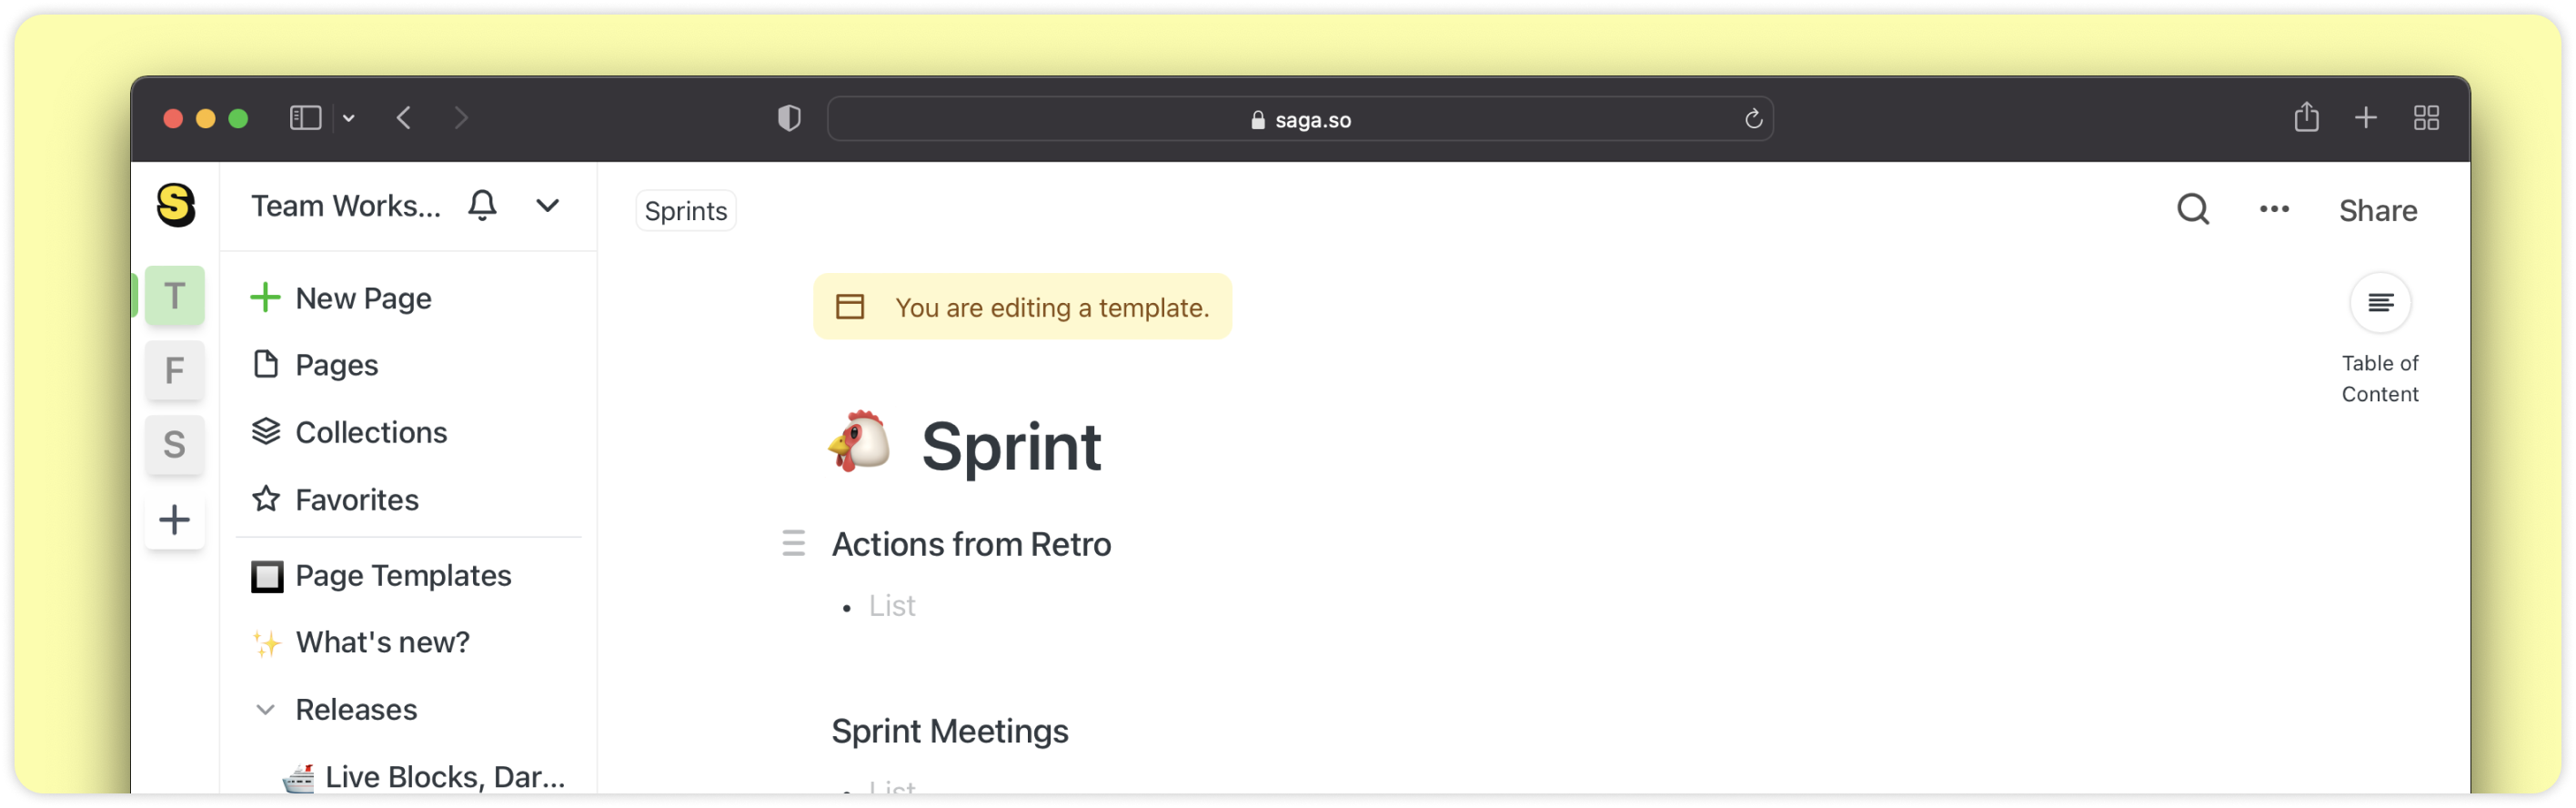The height and width of the screenshot is (808, 2576).
Task: Click drag handle beside Actions from Retro
Action: coord(793,543)
